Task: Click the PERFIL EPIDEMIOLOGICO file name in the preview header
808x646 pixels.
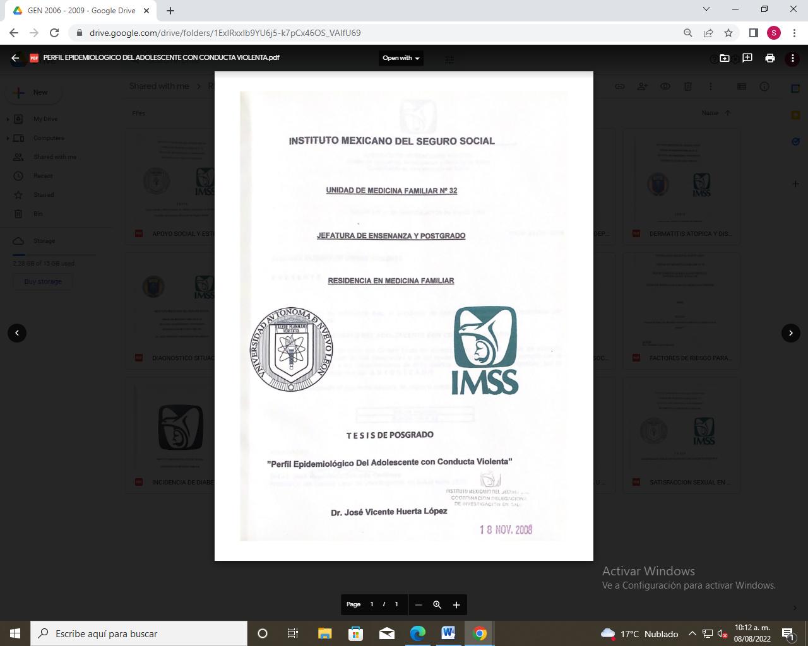Action: coord(161,57)
